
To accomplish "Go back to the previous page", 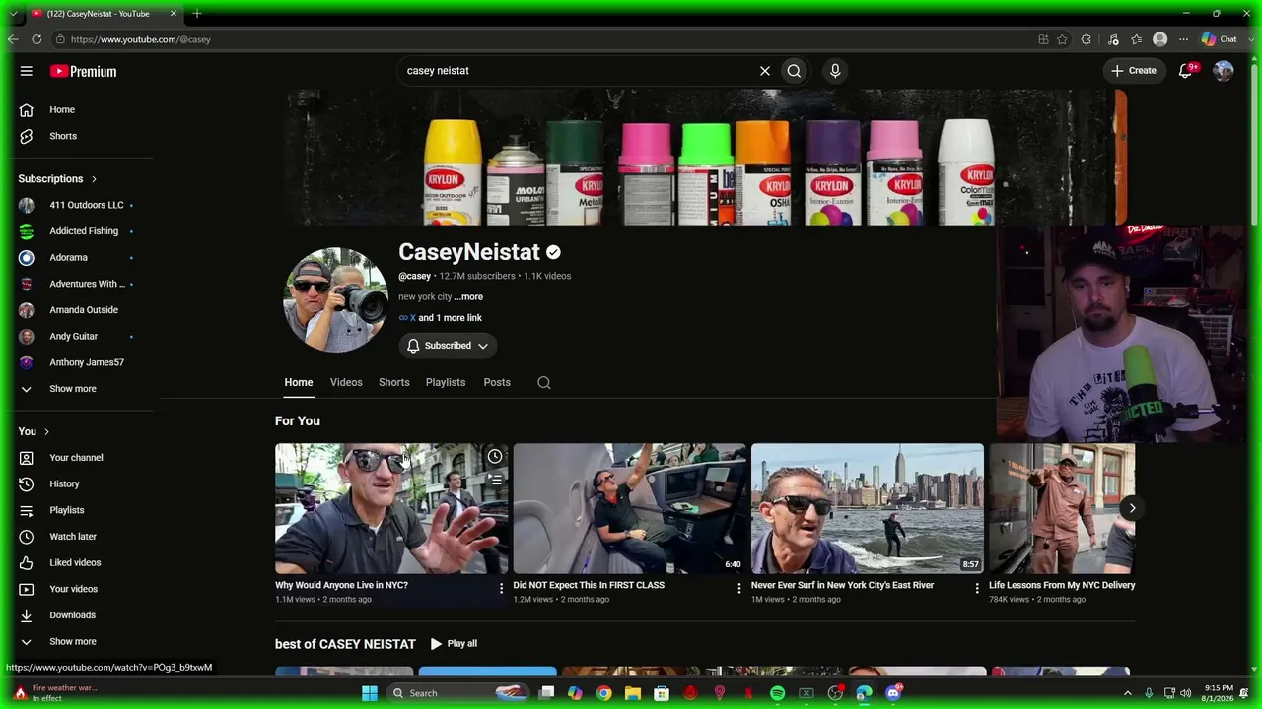I will coord(13,39).
